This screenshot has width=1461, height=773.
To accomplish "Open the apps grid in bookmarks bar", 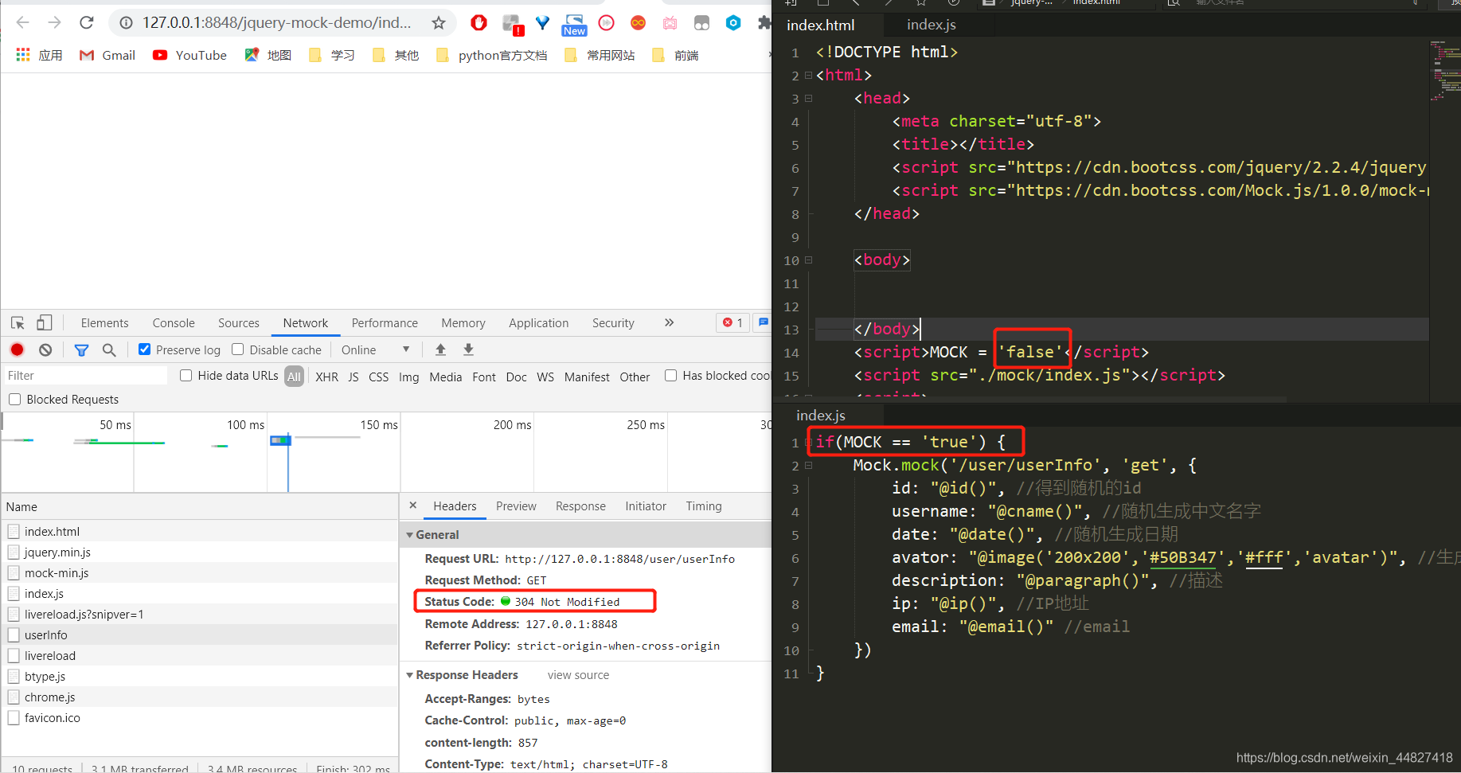I will [x=23, y=55].
